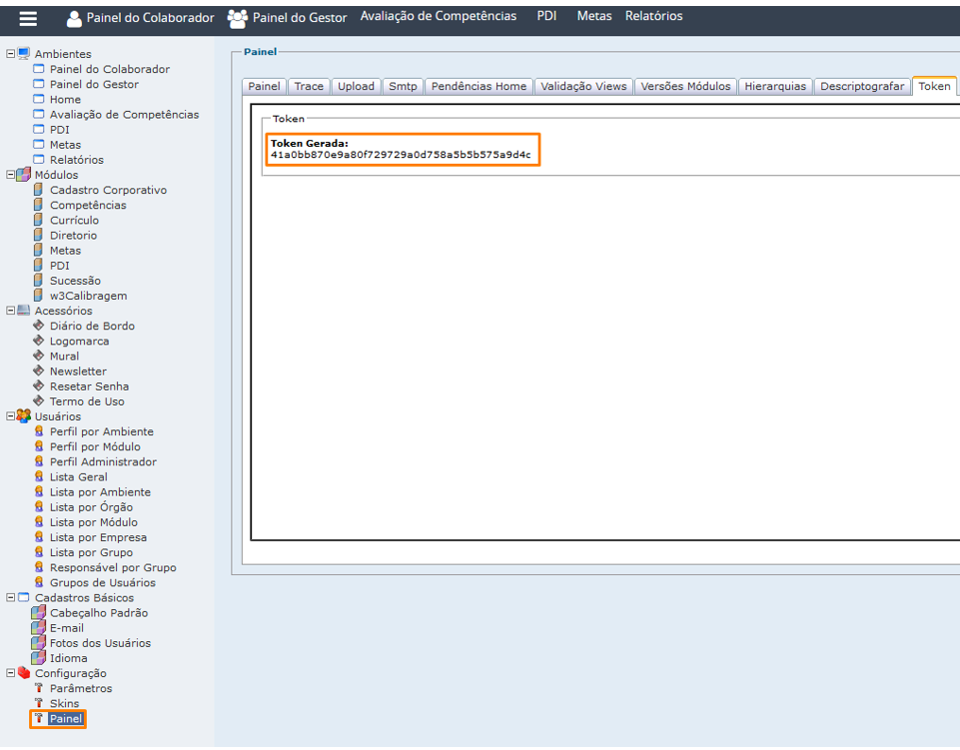Click the Parâmetros configuration icon
The height and width of the screenshot is (750, 960).
point(39,688)
